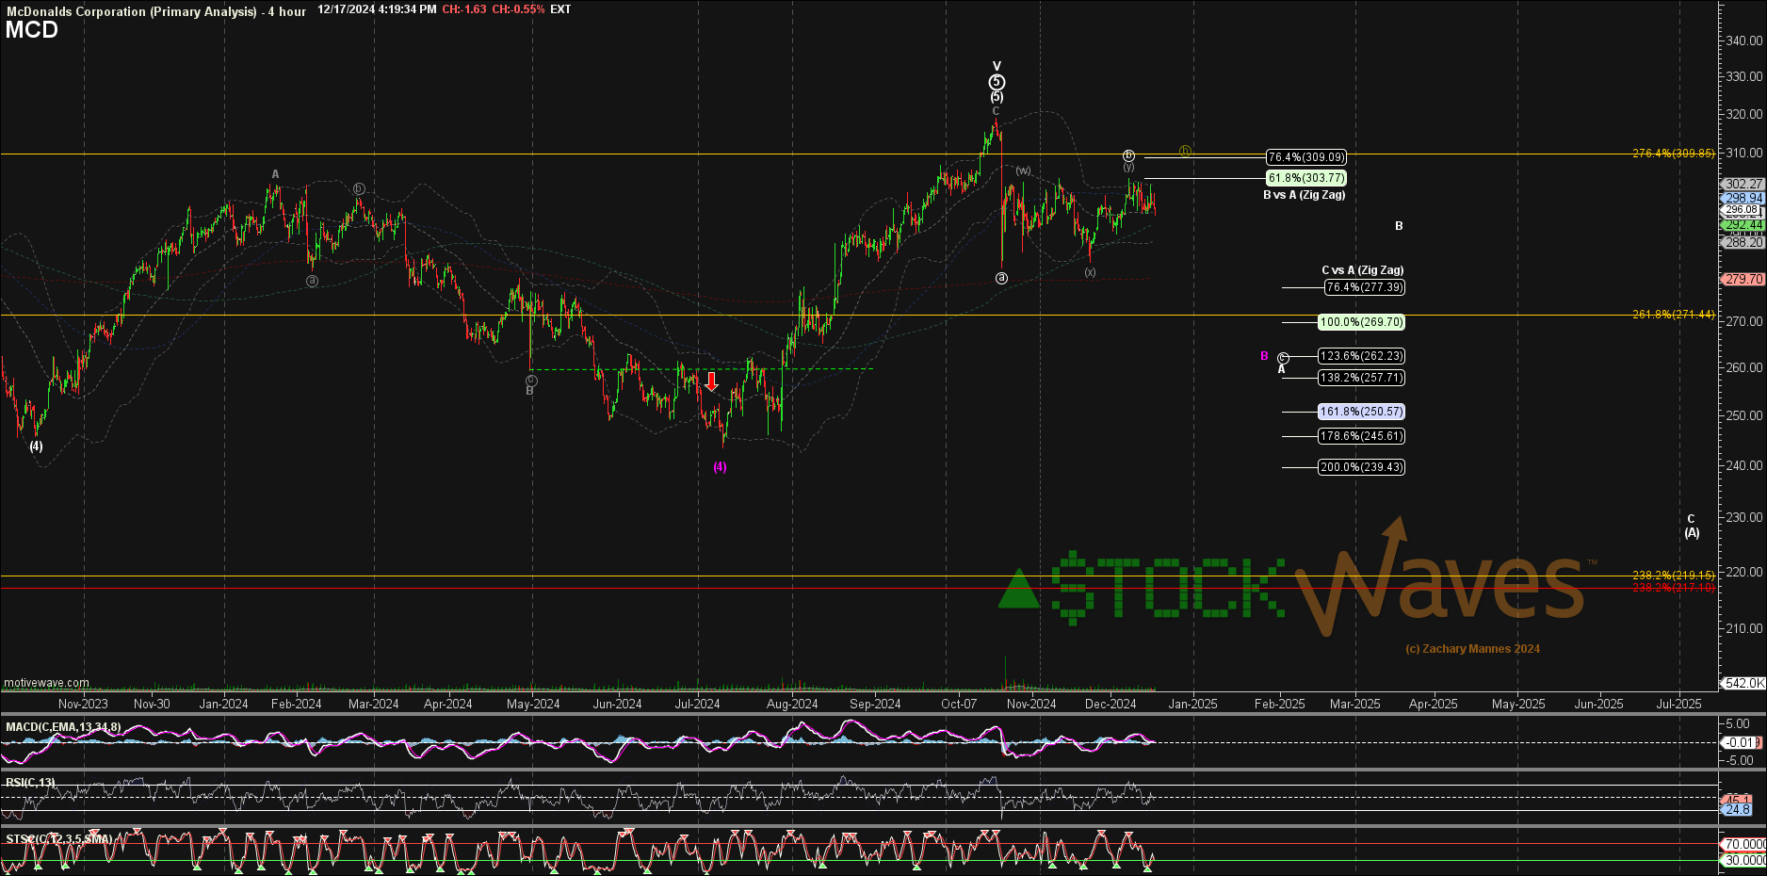The image size is (1767, 876).
Task: Click the 260.00 price axis label
Action: click(x=1744, y=368)
